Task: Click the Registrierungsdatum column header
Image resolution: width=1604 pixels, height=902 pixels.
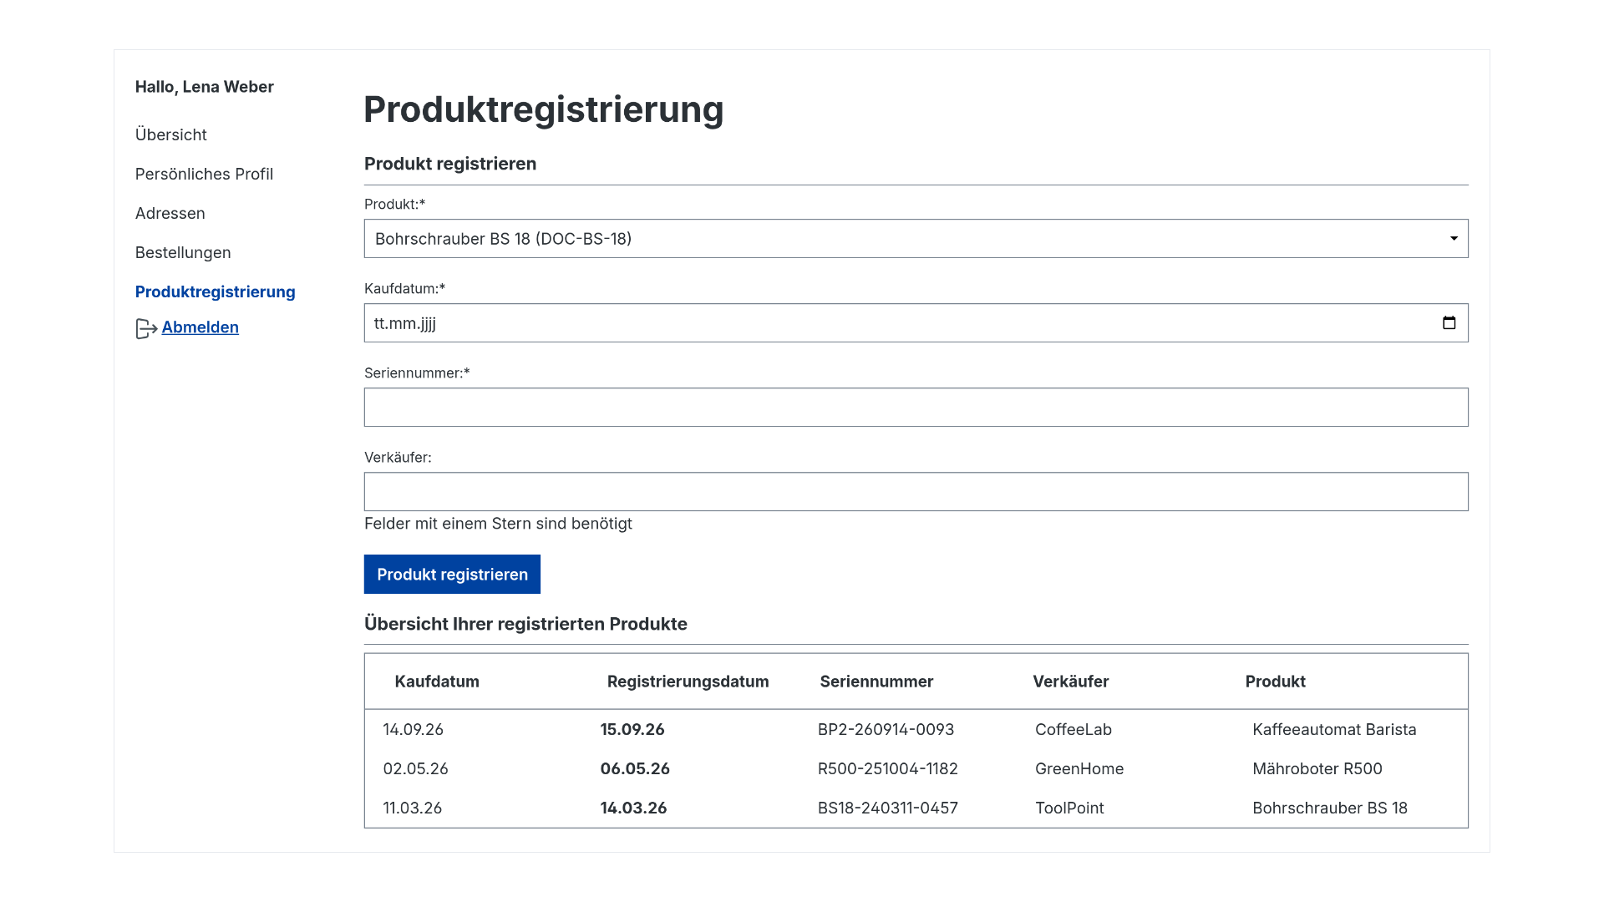Action: 688,682
